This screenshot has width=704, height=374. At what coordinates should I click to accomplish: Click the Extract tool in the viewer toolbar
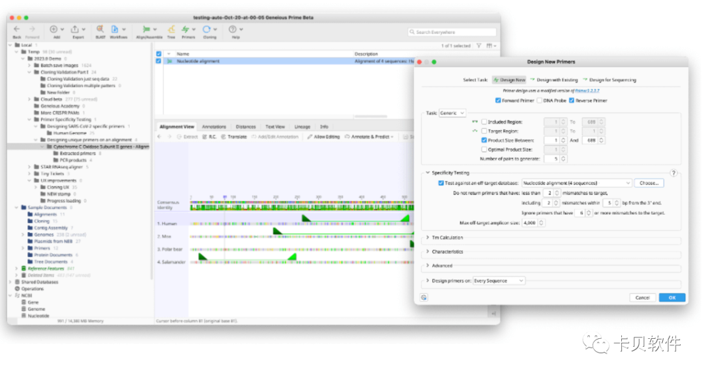click(x=187, y=137)
